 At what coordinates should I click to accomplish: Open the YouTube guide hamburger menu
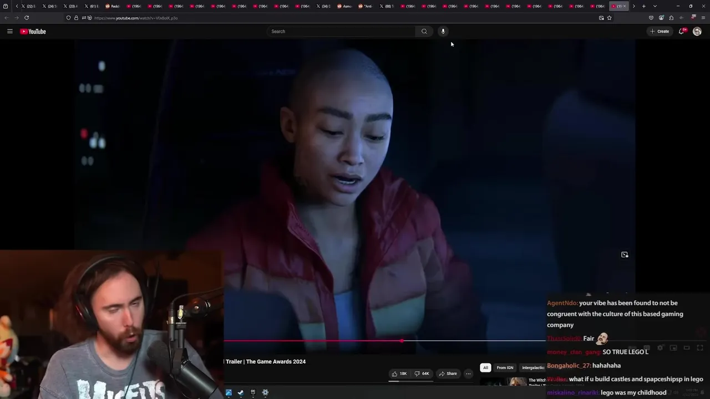(9, 32)
